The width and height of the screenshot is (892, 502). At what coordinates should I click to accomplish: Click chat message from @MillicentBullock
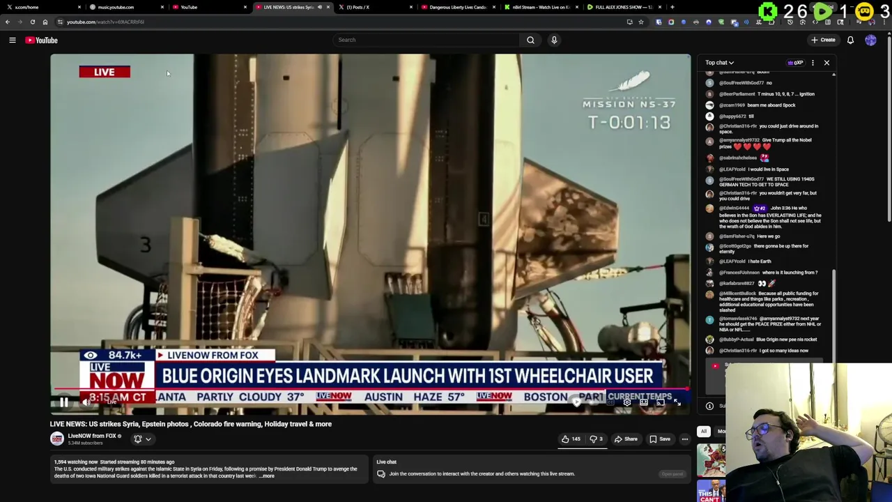764,302
